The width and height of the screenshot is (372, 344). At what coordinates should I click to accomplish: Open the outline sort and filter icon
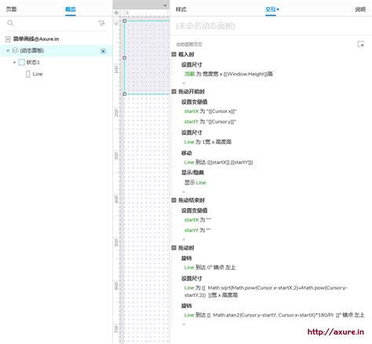click(101, 23)
